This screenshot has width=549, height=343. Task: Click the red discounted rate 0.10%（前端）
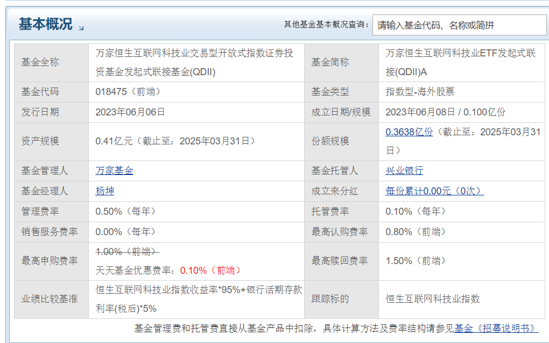(x=210, y=271)
